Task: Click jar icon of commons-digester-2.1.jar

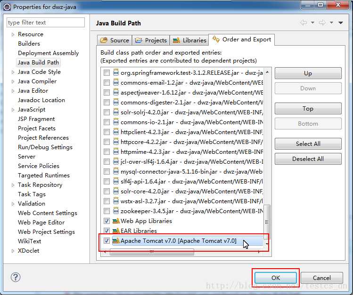Action: pos(116,102)
